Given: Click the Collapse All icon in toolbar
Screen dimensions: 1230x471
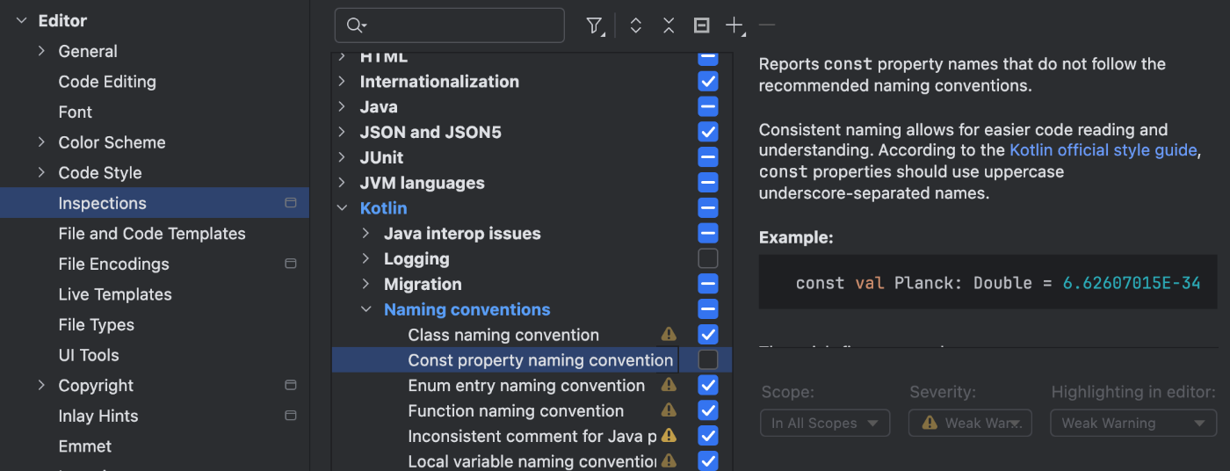Looking at the screenshot, I should tap(669, 26).
